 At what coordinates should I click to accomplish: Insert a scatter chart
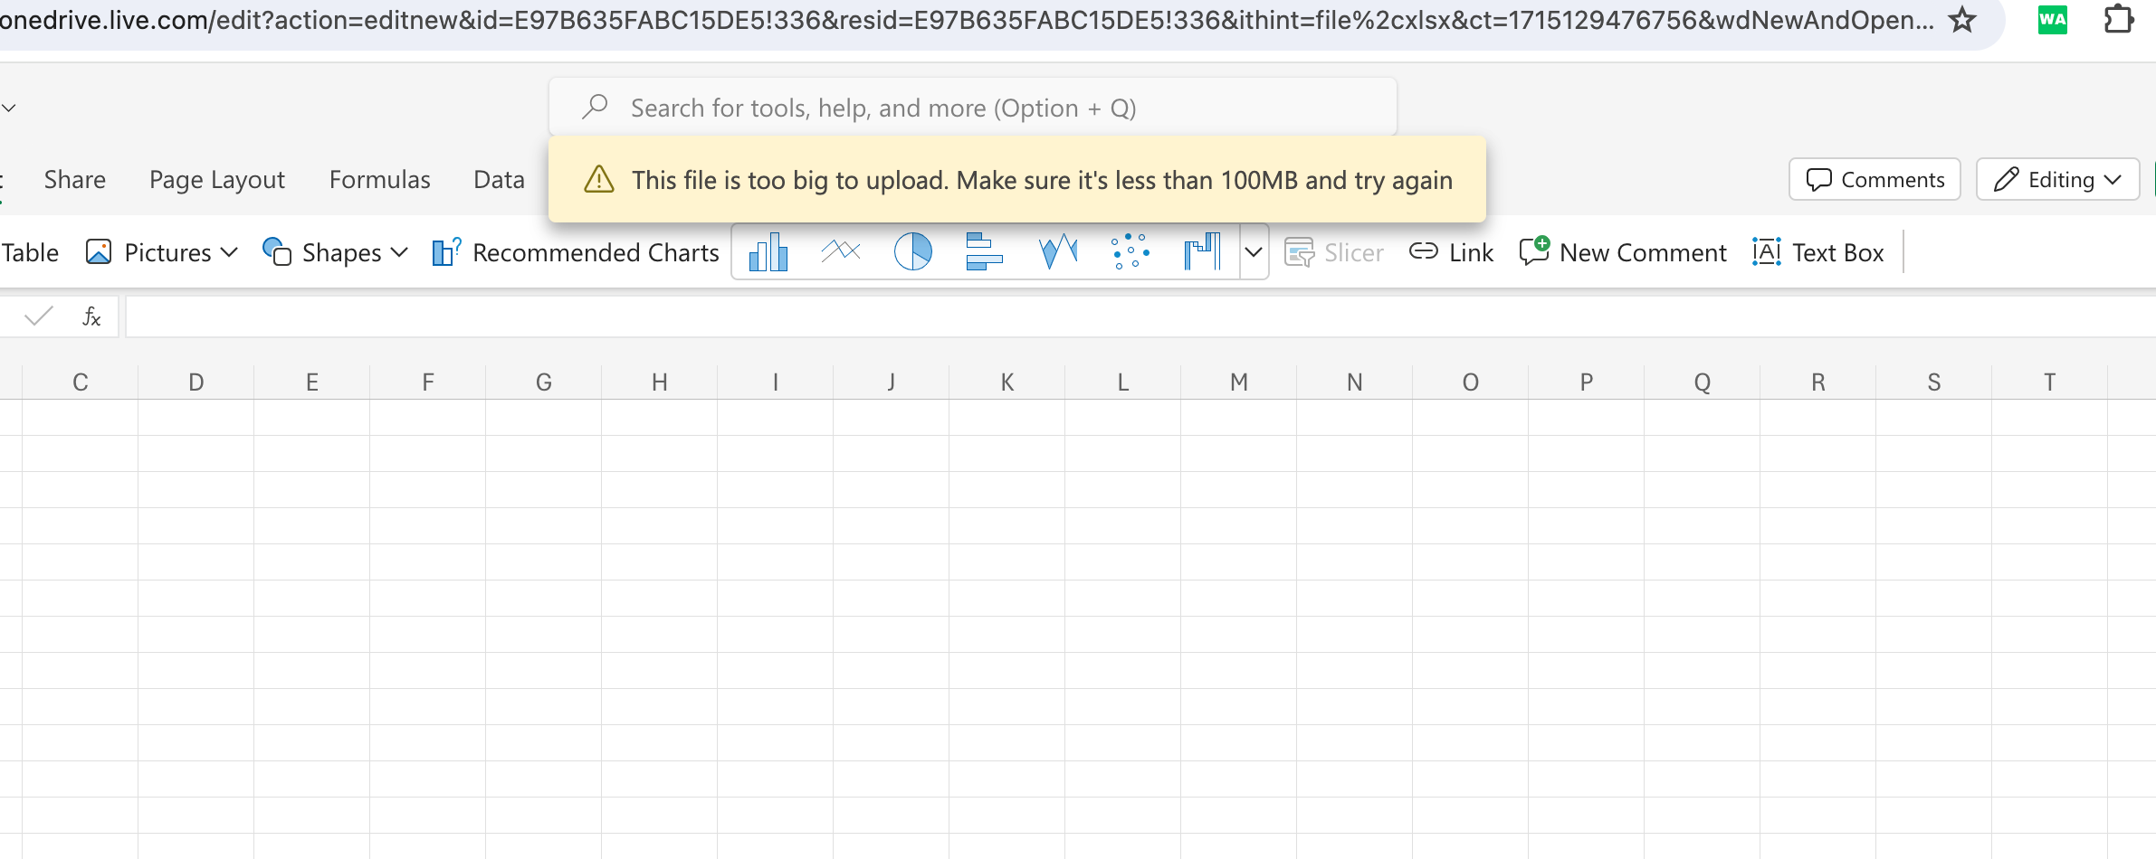click(1130, 252)
